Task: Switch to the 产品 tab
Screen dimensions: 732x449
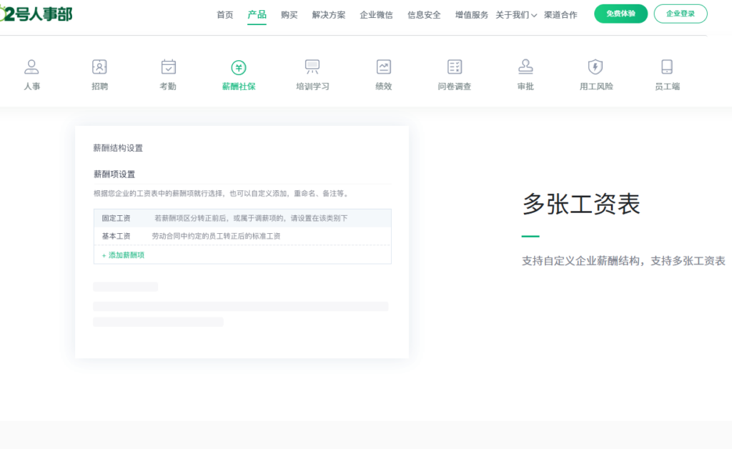Action: point(257,14)
